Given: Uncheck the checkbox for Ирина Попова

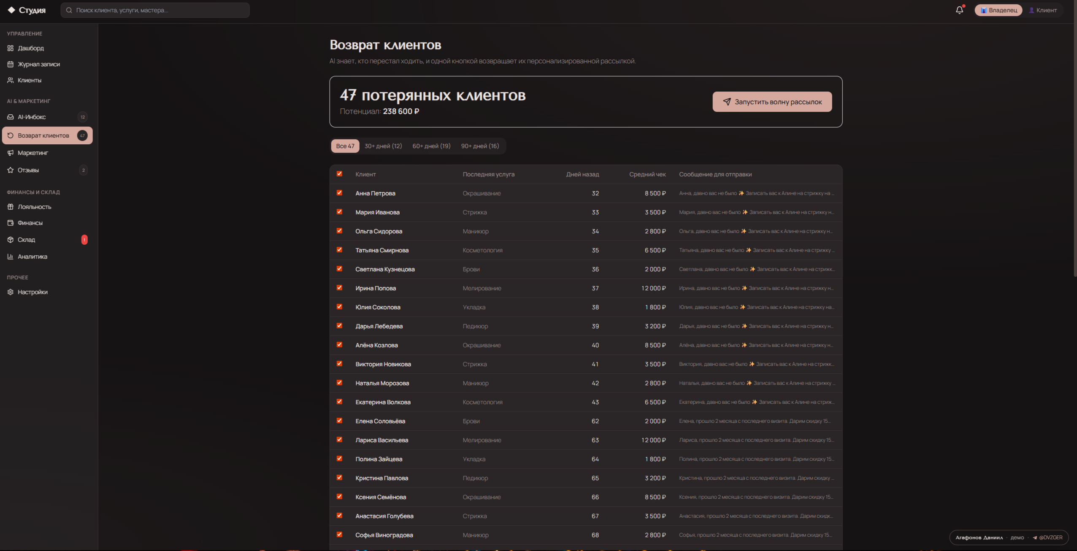Looking at the screenshot, I should (x=339, y=288).
